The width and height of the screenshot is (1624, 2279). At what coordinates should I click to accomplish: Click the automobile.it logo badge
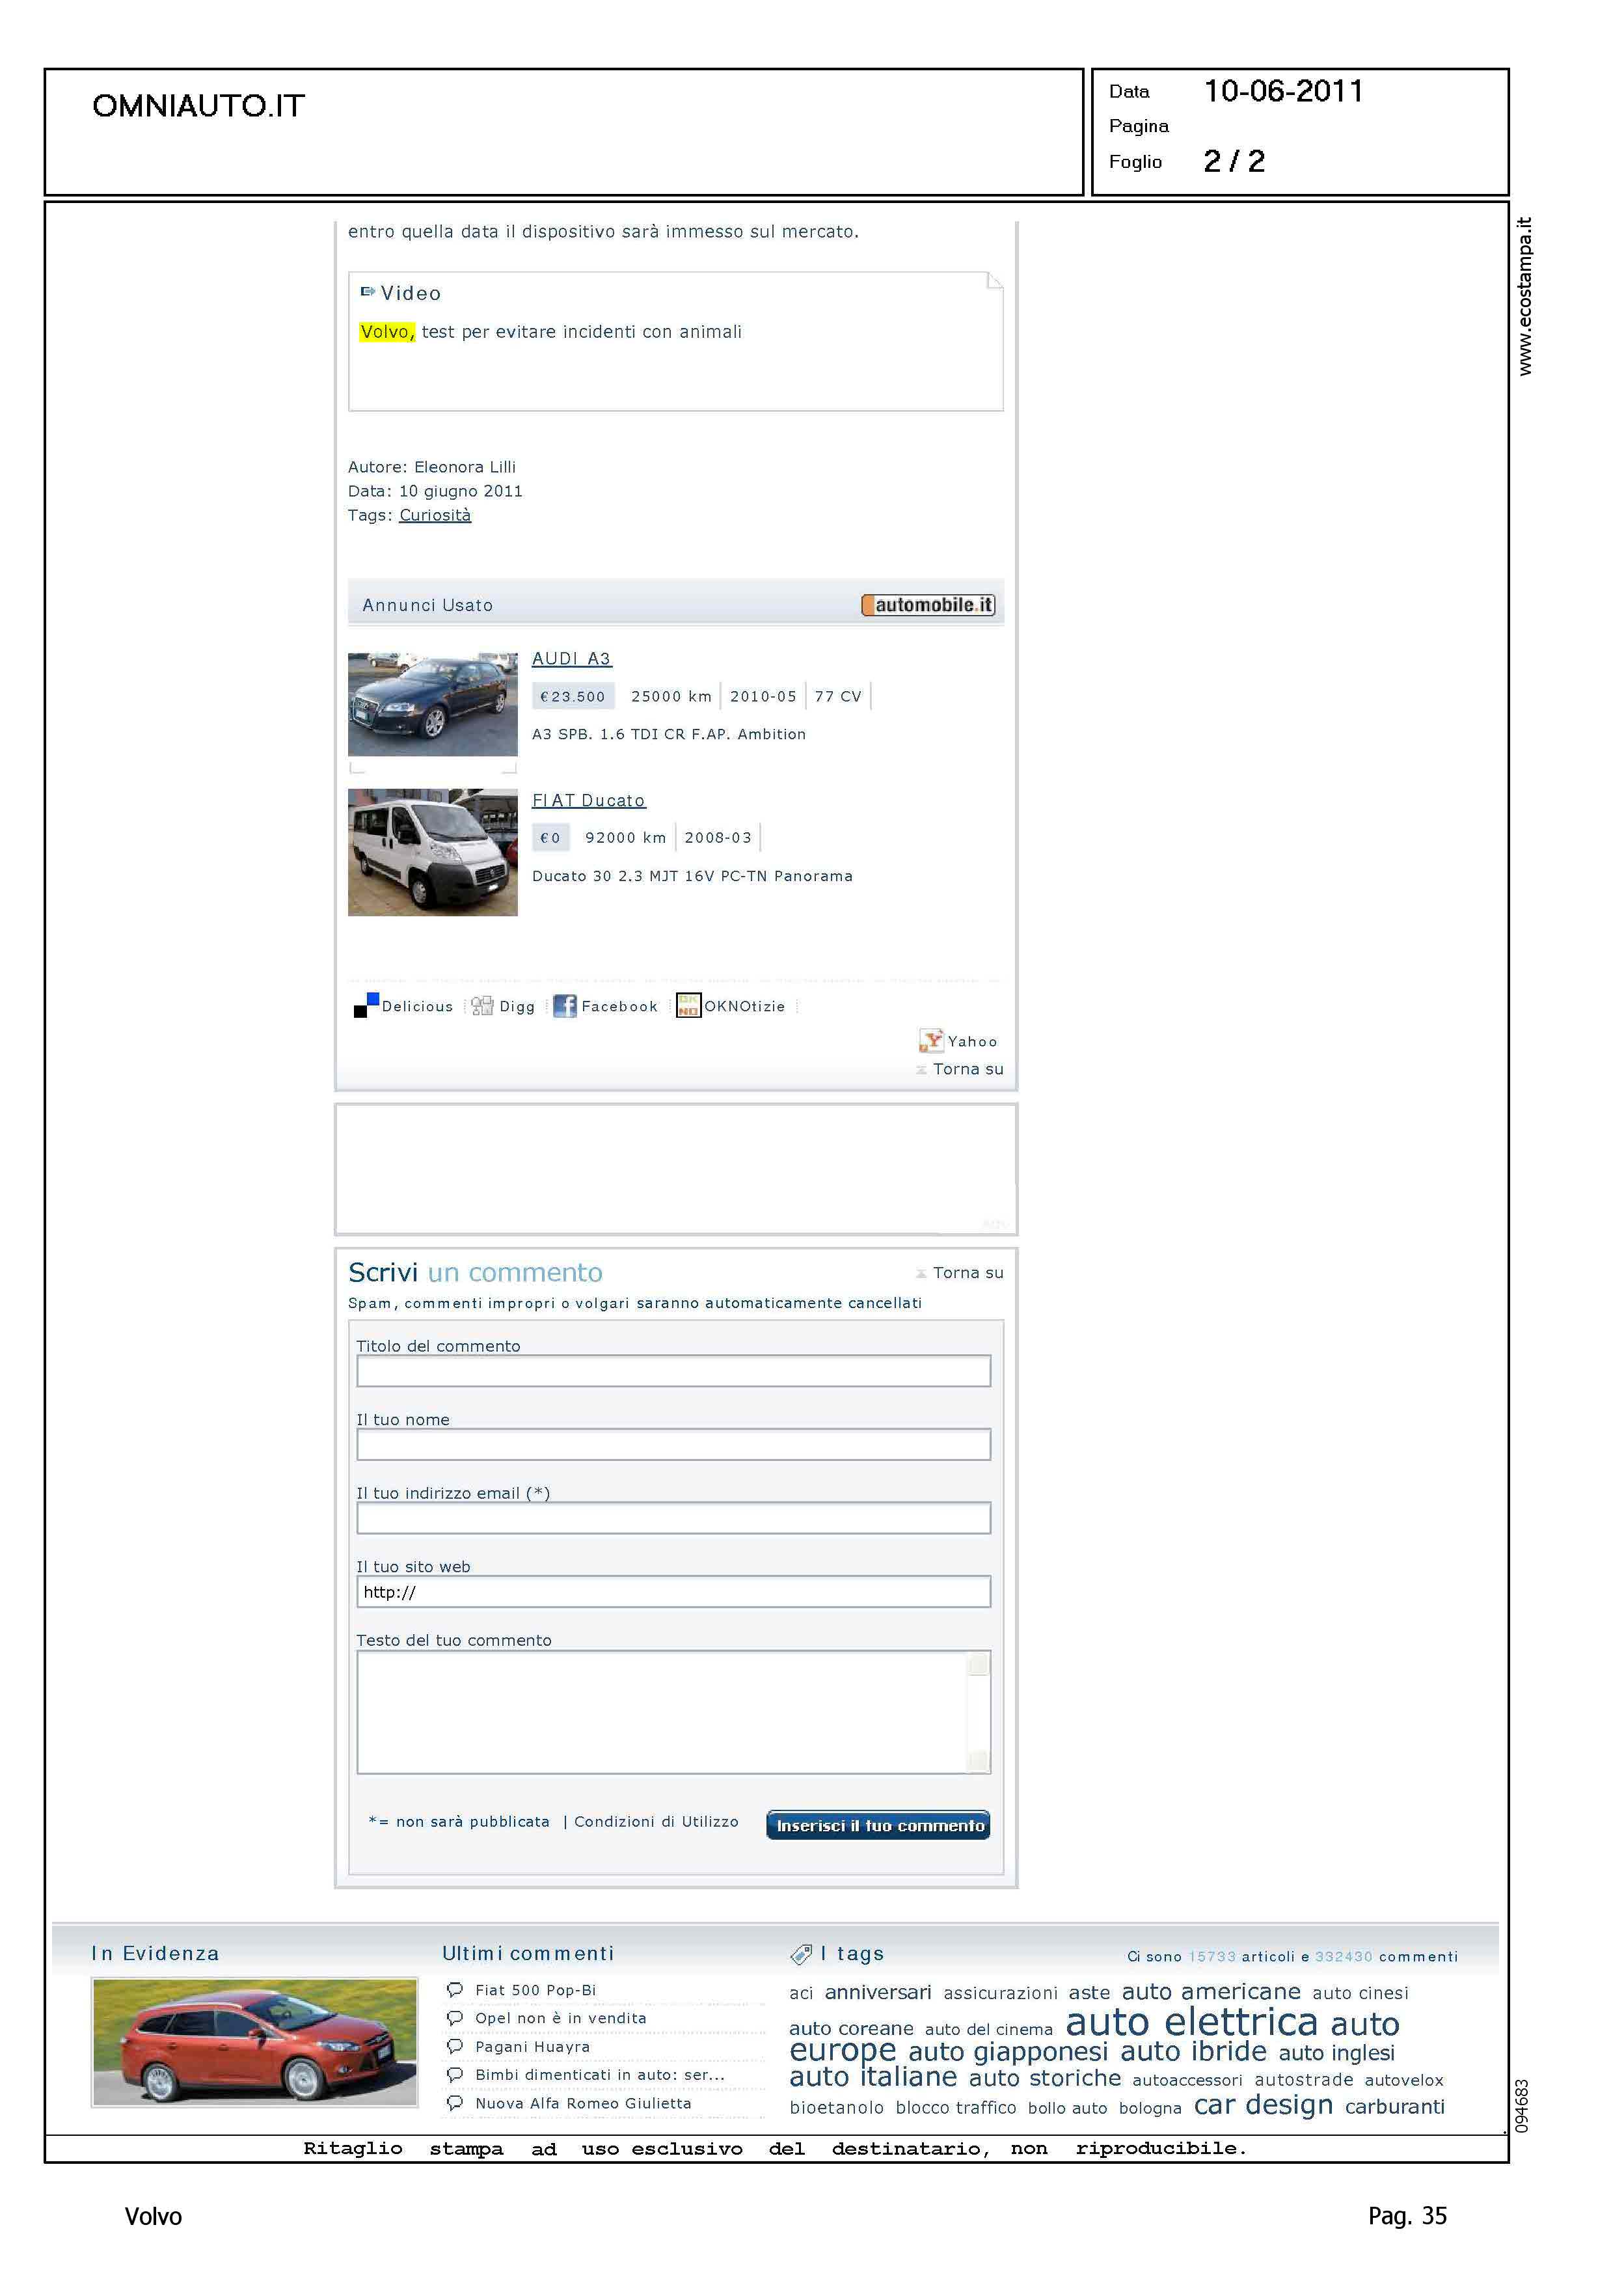(928, 605)
